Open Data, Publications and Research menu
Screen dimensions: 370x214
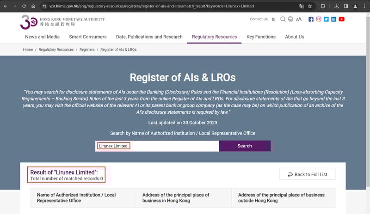click(x=149, y=37)
